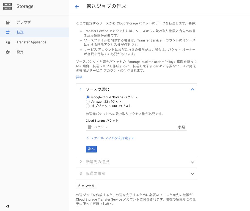Click the 3 転送の設定 step heading

click(x=92, y=173)
